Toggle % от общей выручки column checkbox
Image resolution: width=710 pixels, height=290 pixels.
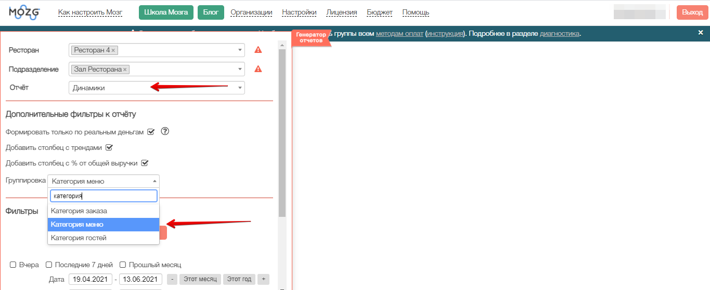tap(145, 163)
